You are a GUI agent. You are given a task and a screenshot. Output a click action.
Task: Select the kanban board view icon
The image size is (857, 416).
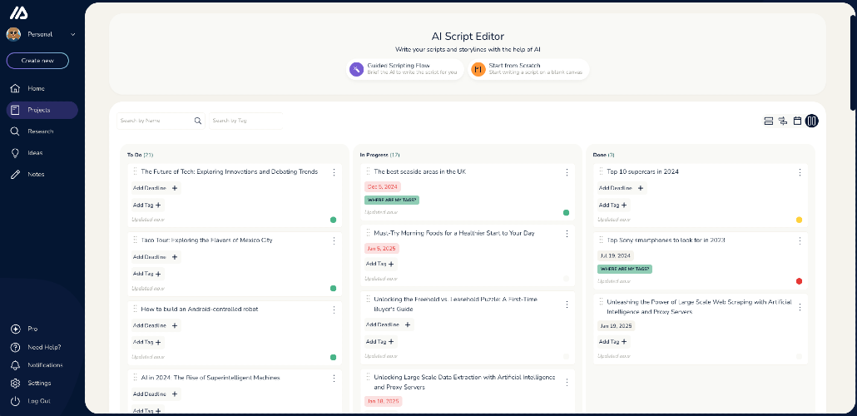[x=811, y=121]
